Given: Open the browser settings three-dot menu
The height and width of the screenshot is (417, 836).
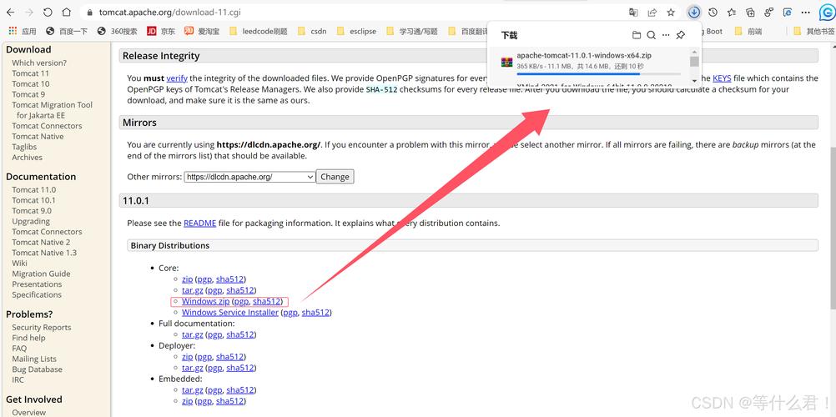Looking at the screenshot, I should pos(806,13).
